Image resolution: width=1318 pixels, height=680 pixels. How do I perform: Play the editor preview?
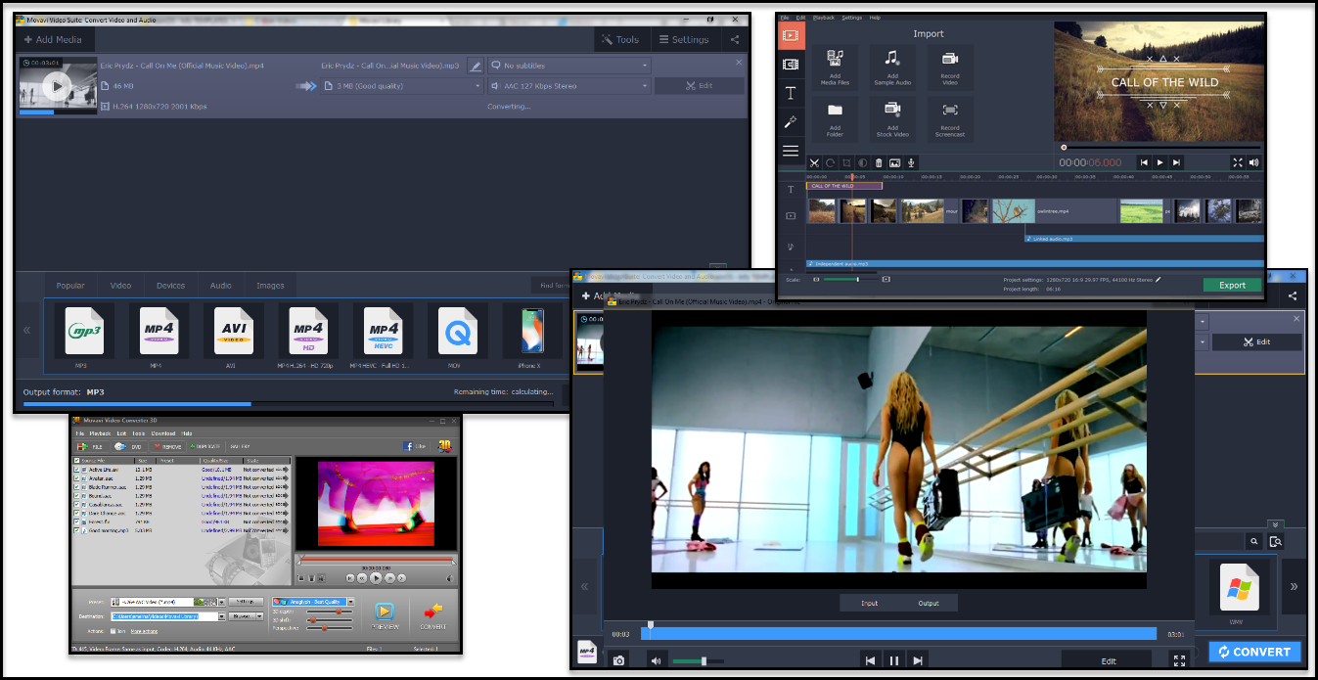coord(1160,162)
